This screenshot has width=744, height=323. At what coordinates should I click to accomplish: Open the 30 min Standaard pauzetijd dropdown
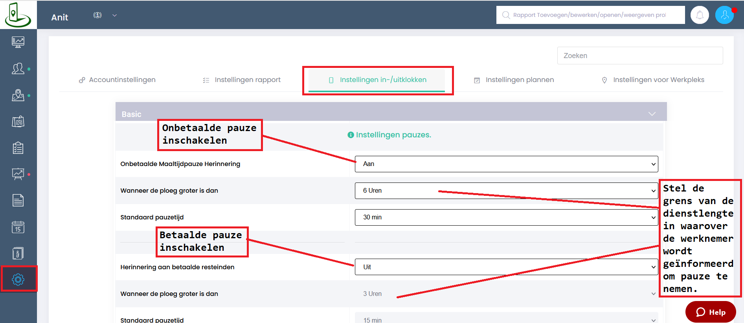[x=506, y=217]
